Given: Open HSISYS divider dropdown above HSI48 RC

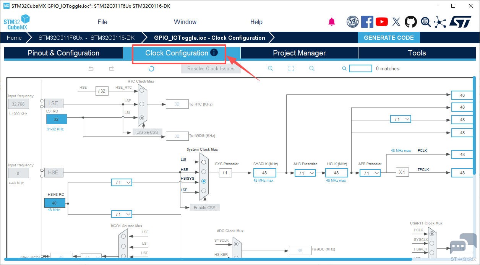Looking at the screenshot, I should 122,183.
